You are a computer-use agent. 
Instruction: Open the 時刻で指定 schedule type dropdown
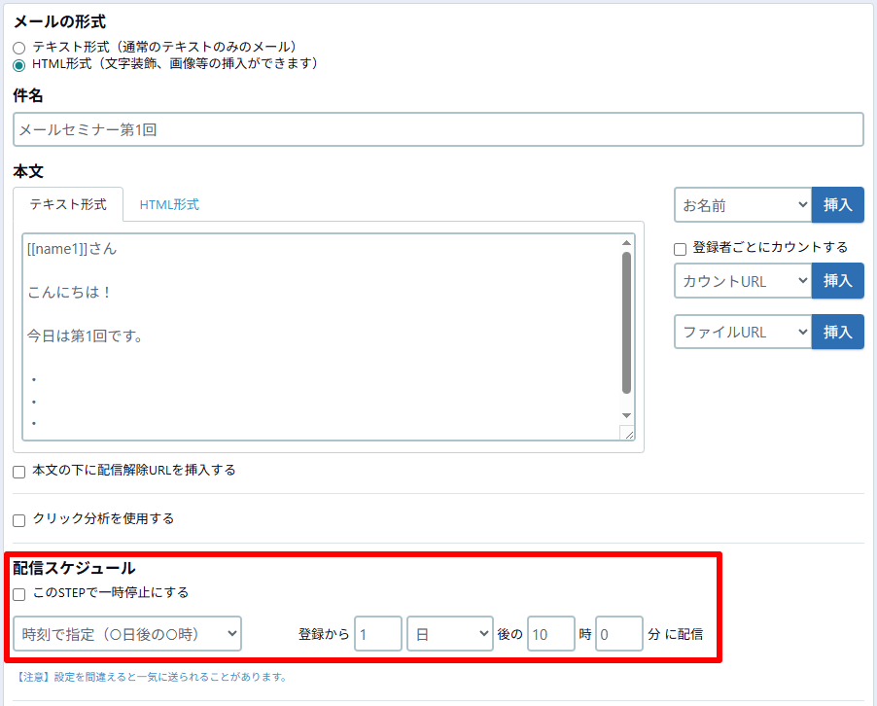point(127,634)
